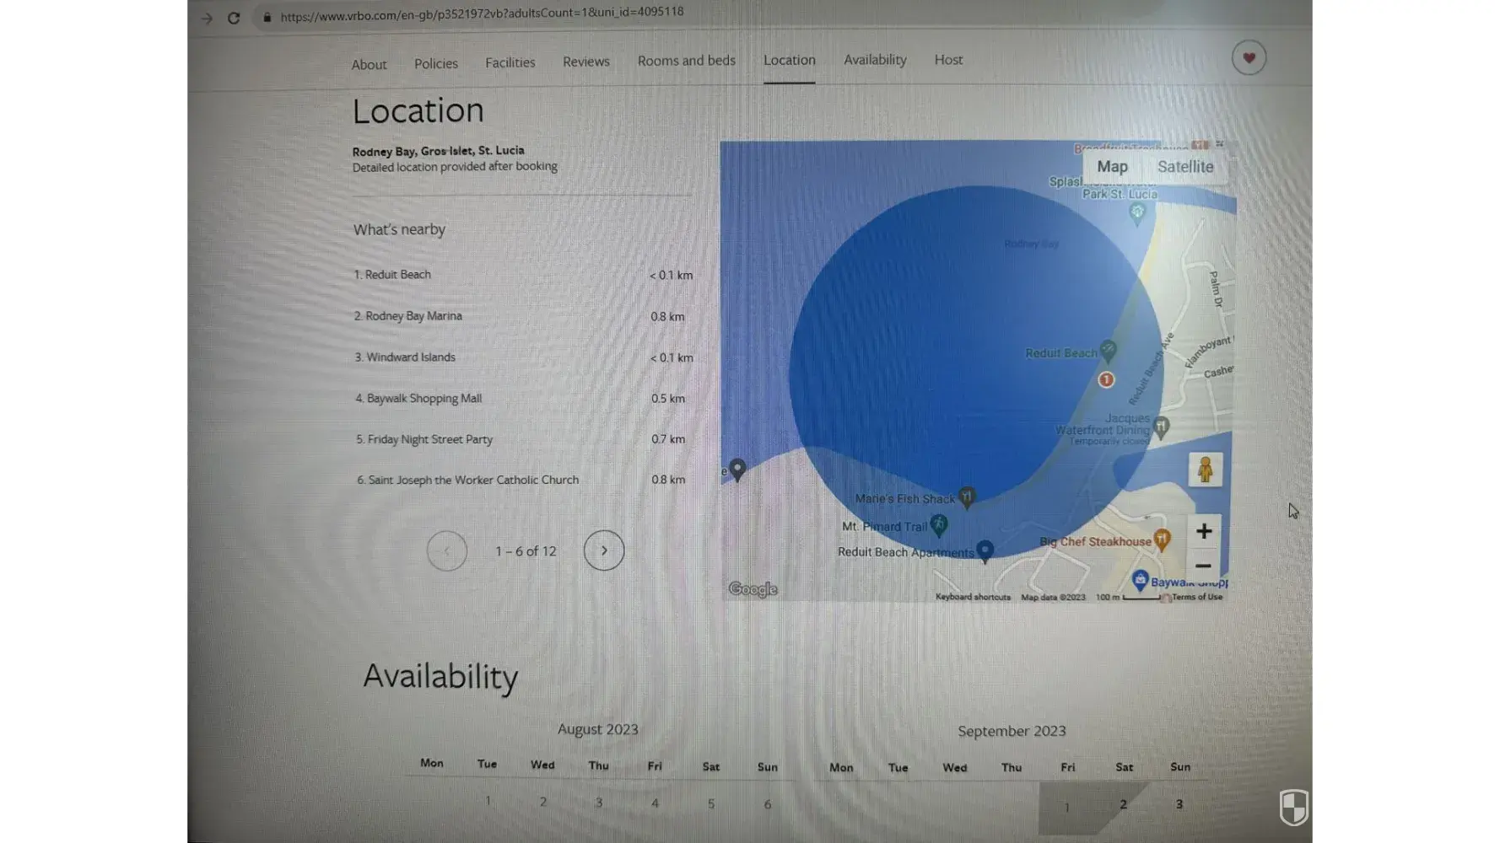Screen dimensions: 1500x843
Task: Select September 3 in the calendar
Action: (1179, 804)
